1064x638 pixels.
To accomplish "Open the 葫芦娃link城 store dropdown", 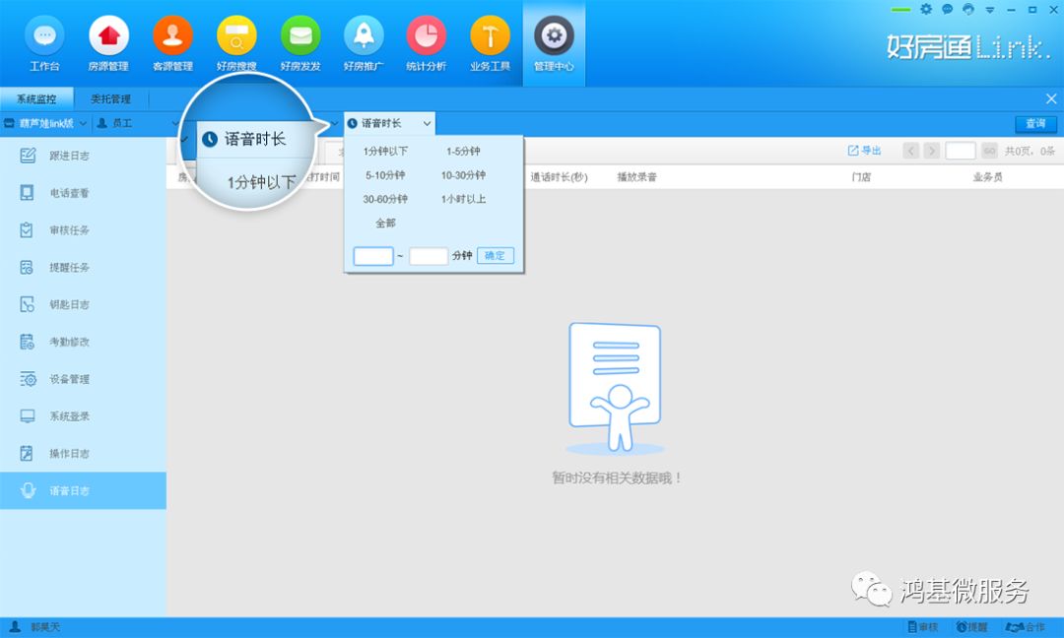I will pyautogui.click(x=45, y=124).
